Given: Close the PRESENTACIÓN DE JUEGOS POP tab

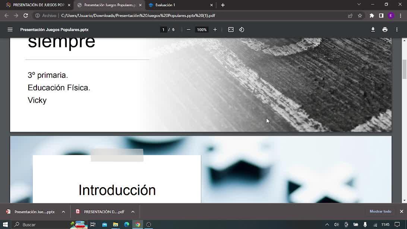Looking at the screenshot, I should 69,5.
